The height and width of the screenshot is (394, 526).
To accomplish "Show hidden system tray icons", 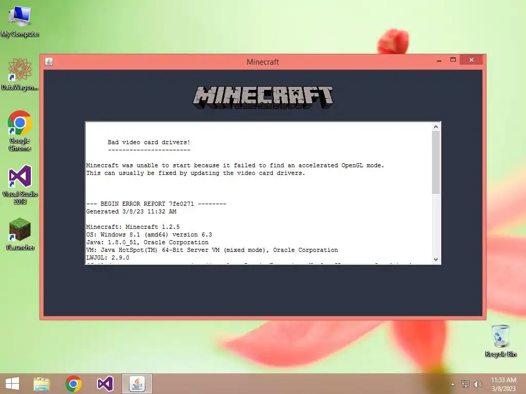I will 453,384.
